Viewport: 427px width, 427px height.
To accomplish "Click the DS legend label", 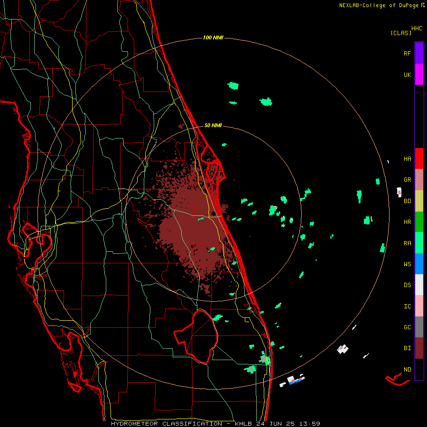I will pyautogui.click(x=407, y=285).
